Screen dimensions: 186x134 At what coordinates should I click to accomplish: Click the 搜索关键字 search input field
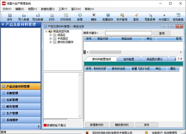[128, 33]
